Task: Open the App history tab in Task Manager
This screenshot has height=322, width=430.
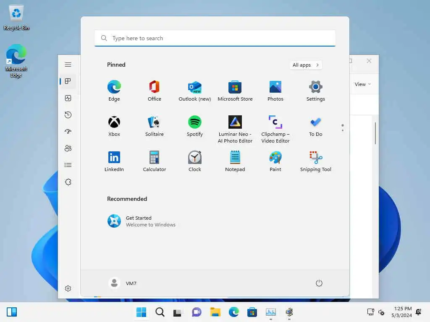Action: point(68,115)
